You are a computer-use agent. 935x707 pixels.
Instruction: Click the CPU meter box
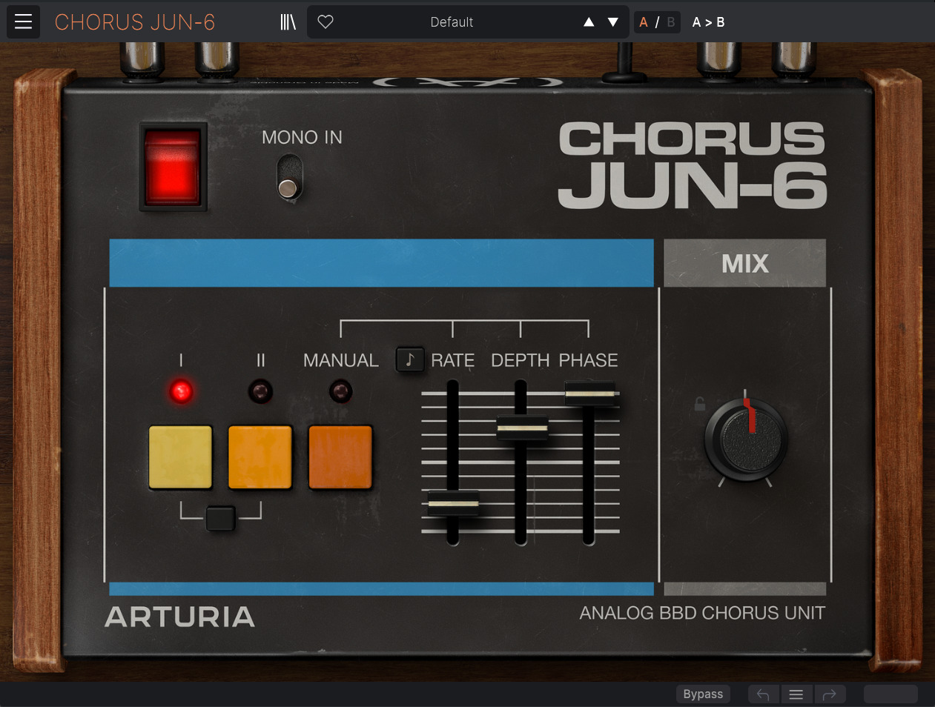pos(891,694)
